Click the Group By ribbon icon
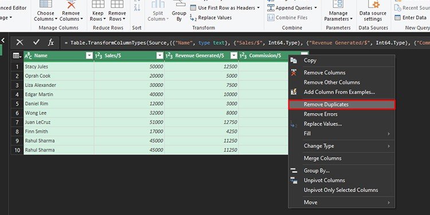This screenshot has height=215, width=430. 179,3
